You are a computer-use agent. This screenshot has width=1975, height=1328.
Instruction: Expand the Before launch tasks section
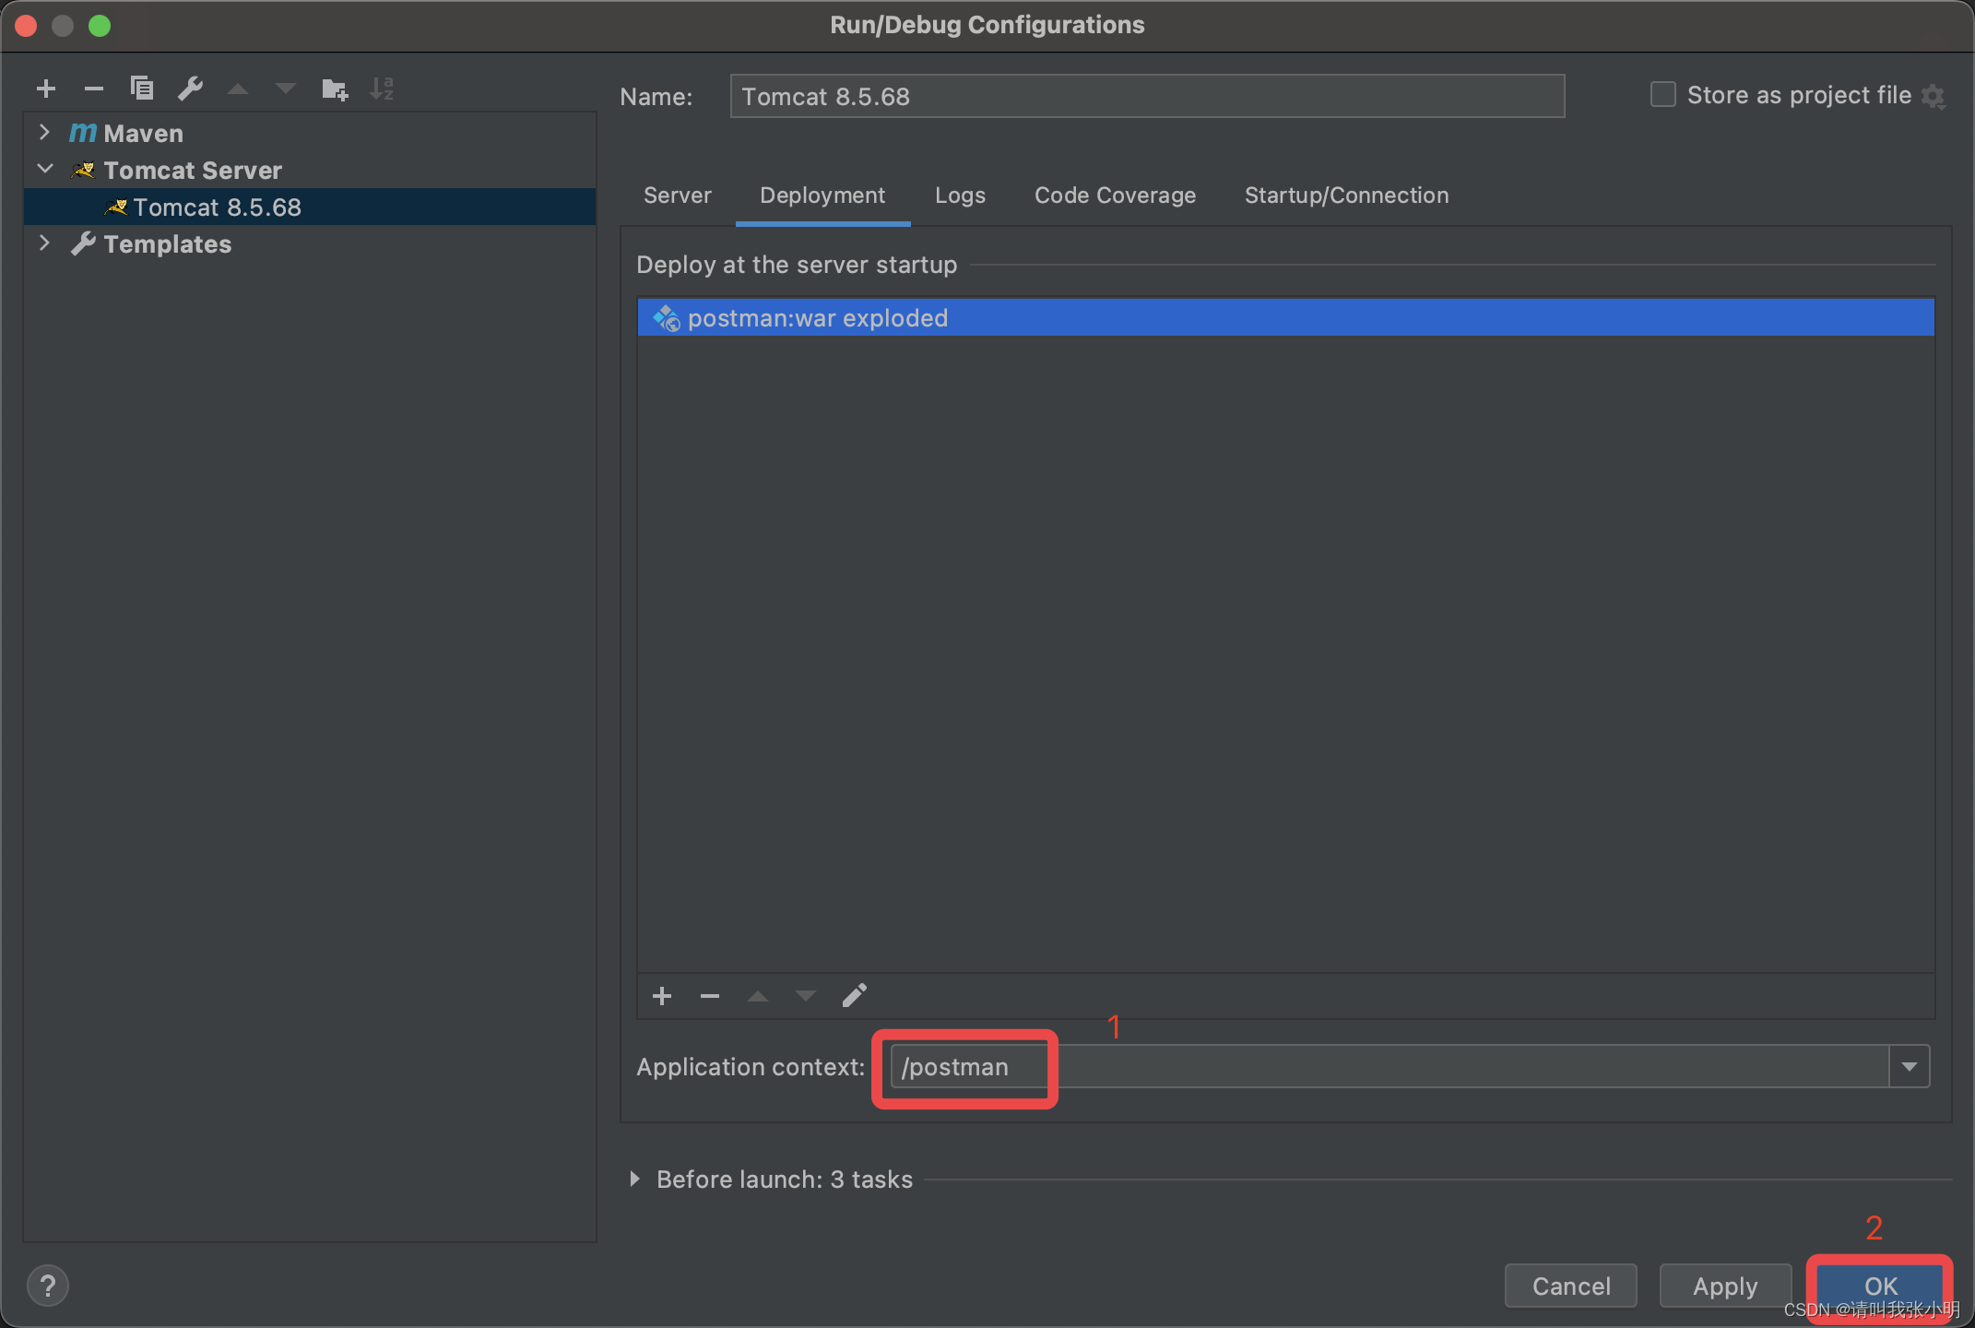click(x=634, y=1180)
